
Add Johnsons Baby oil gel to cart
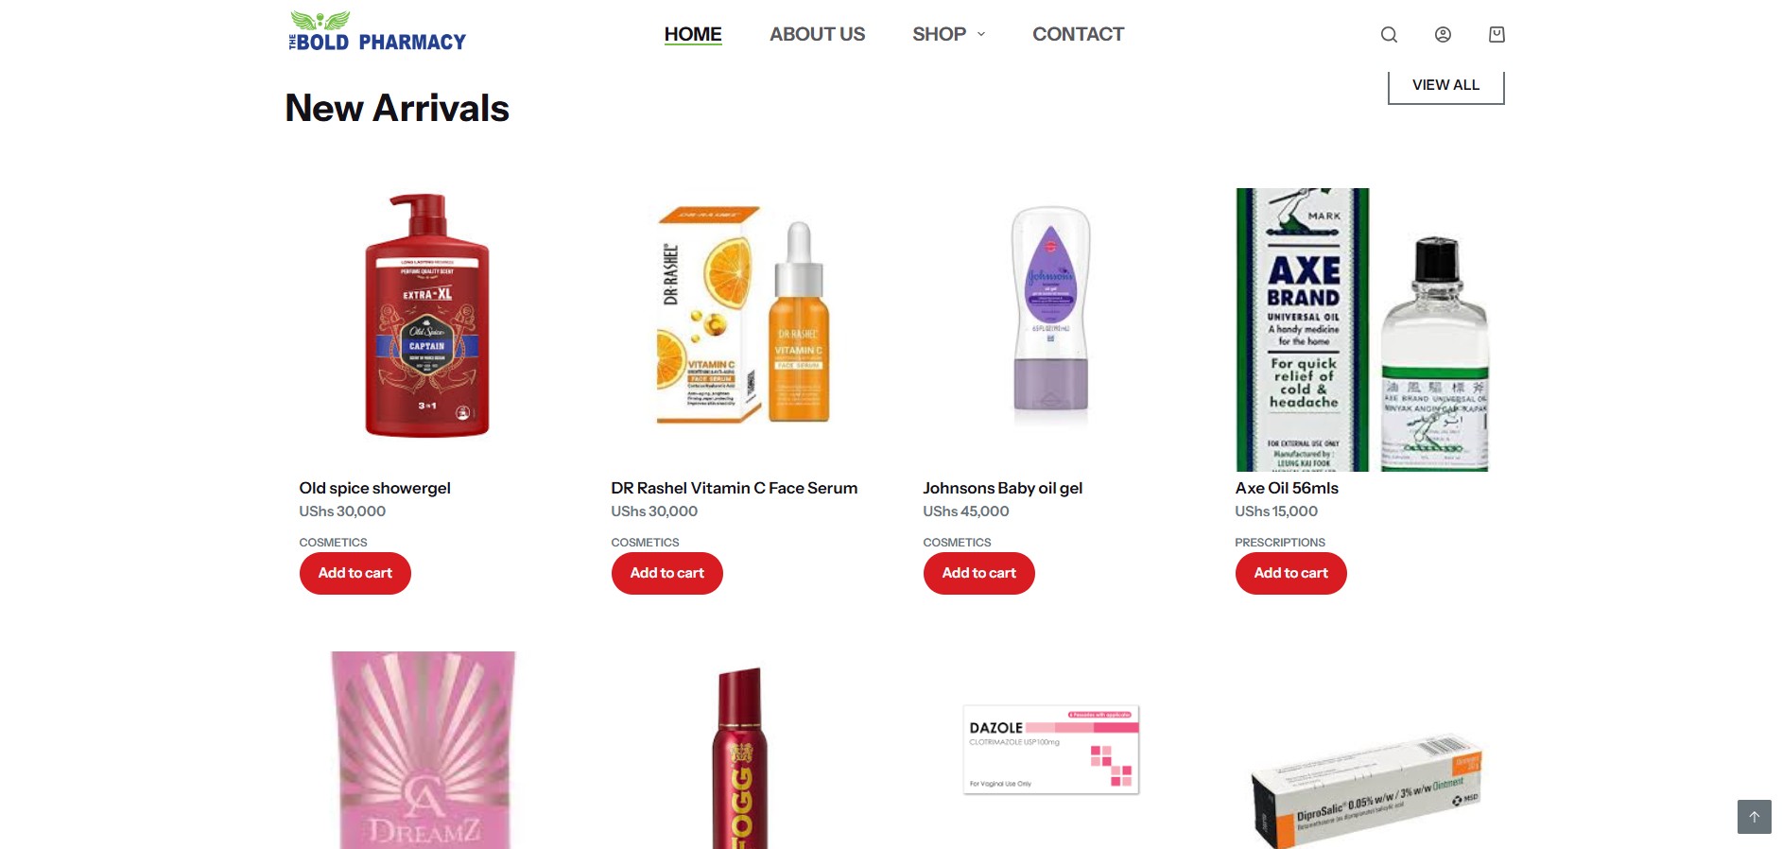coord(979,573)
